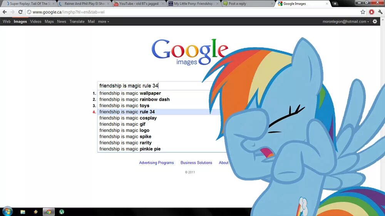385x216 pixels.
Task: Open a new tab with plus button
Action: tap(335, 4)
